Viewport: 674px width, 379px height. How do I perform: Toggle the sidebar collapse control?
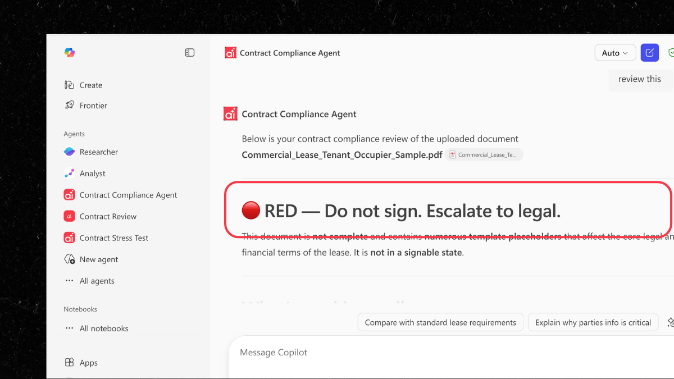click(x=189, y=52)
